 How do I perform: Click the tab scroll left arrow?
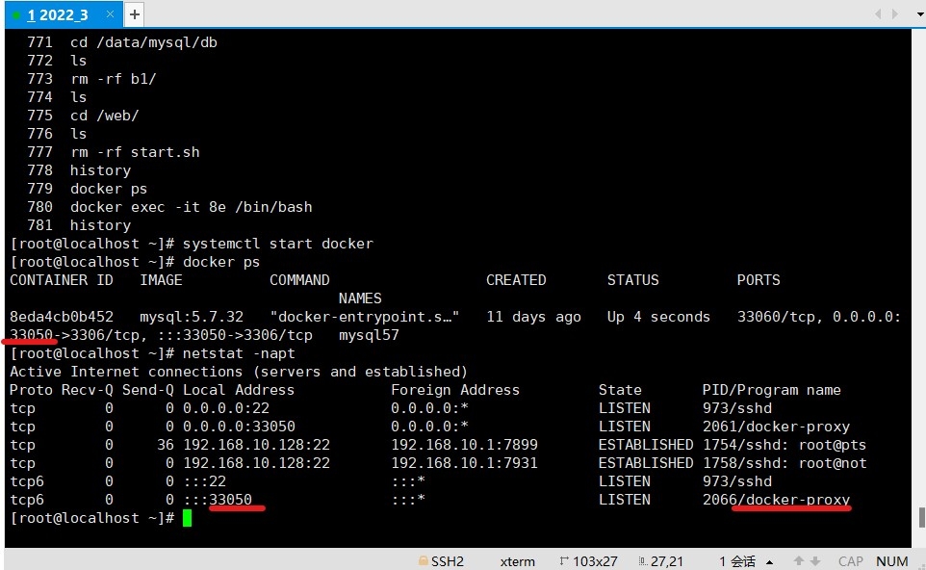(x=879, y=14)
